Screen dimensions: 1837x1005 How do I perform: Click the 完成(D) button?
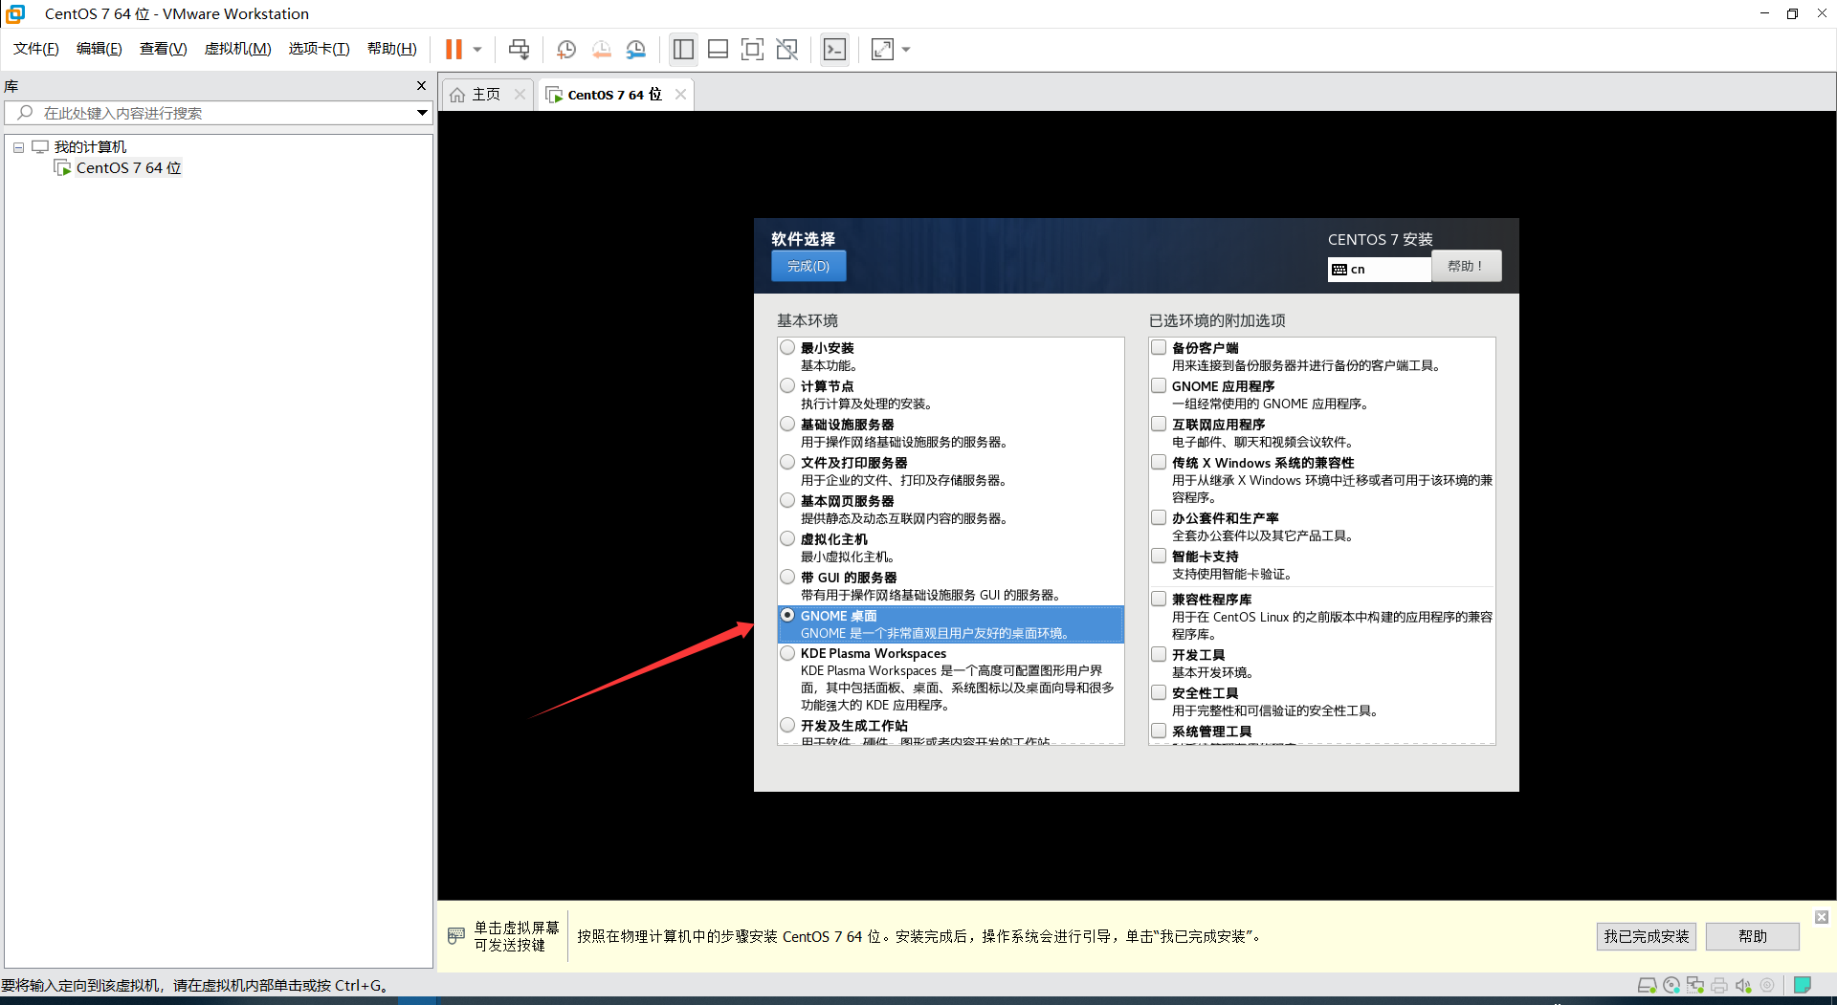808,266
